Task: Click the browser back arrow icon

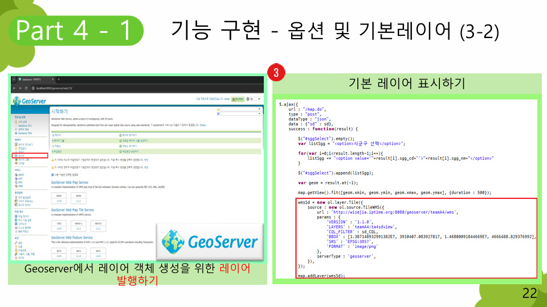Action: 13,89
